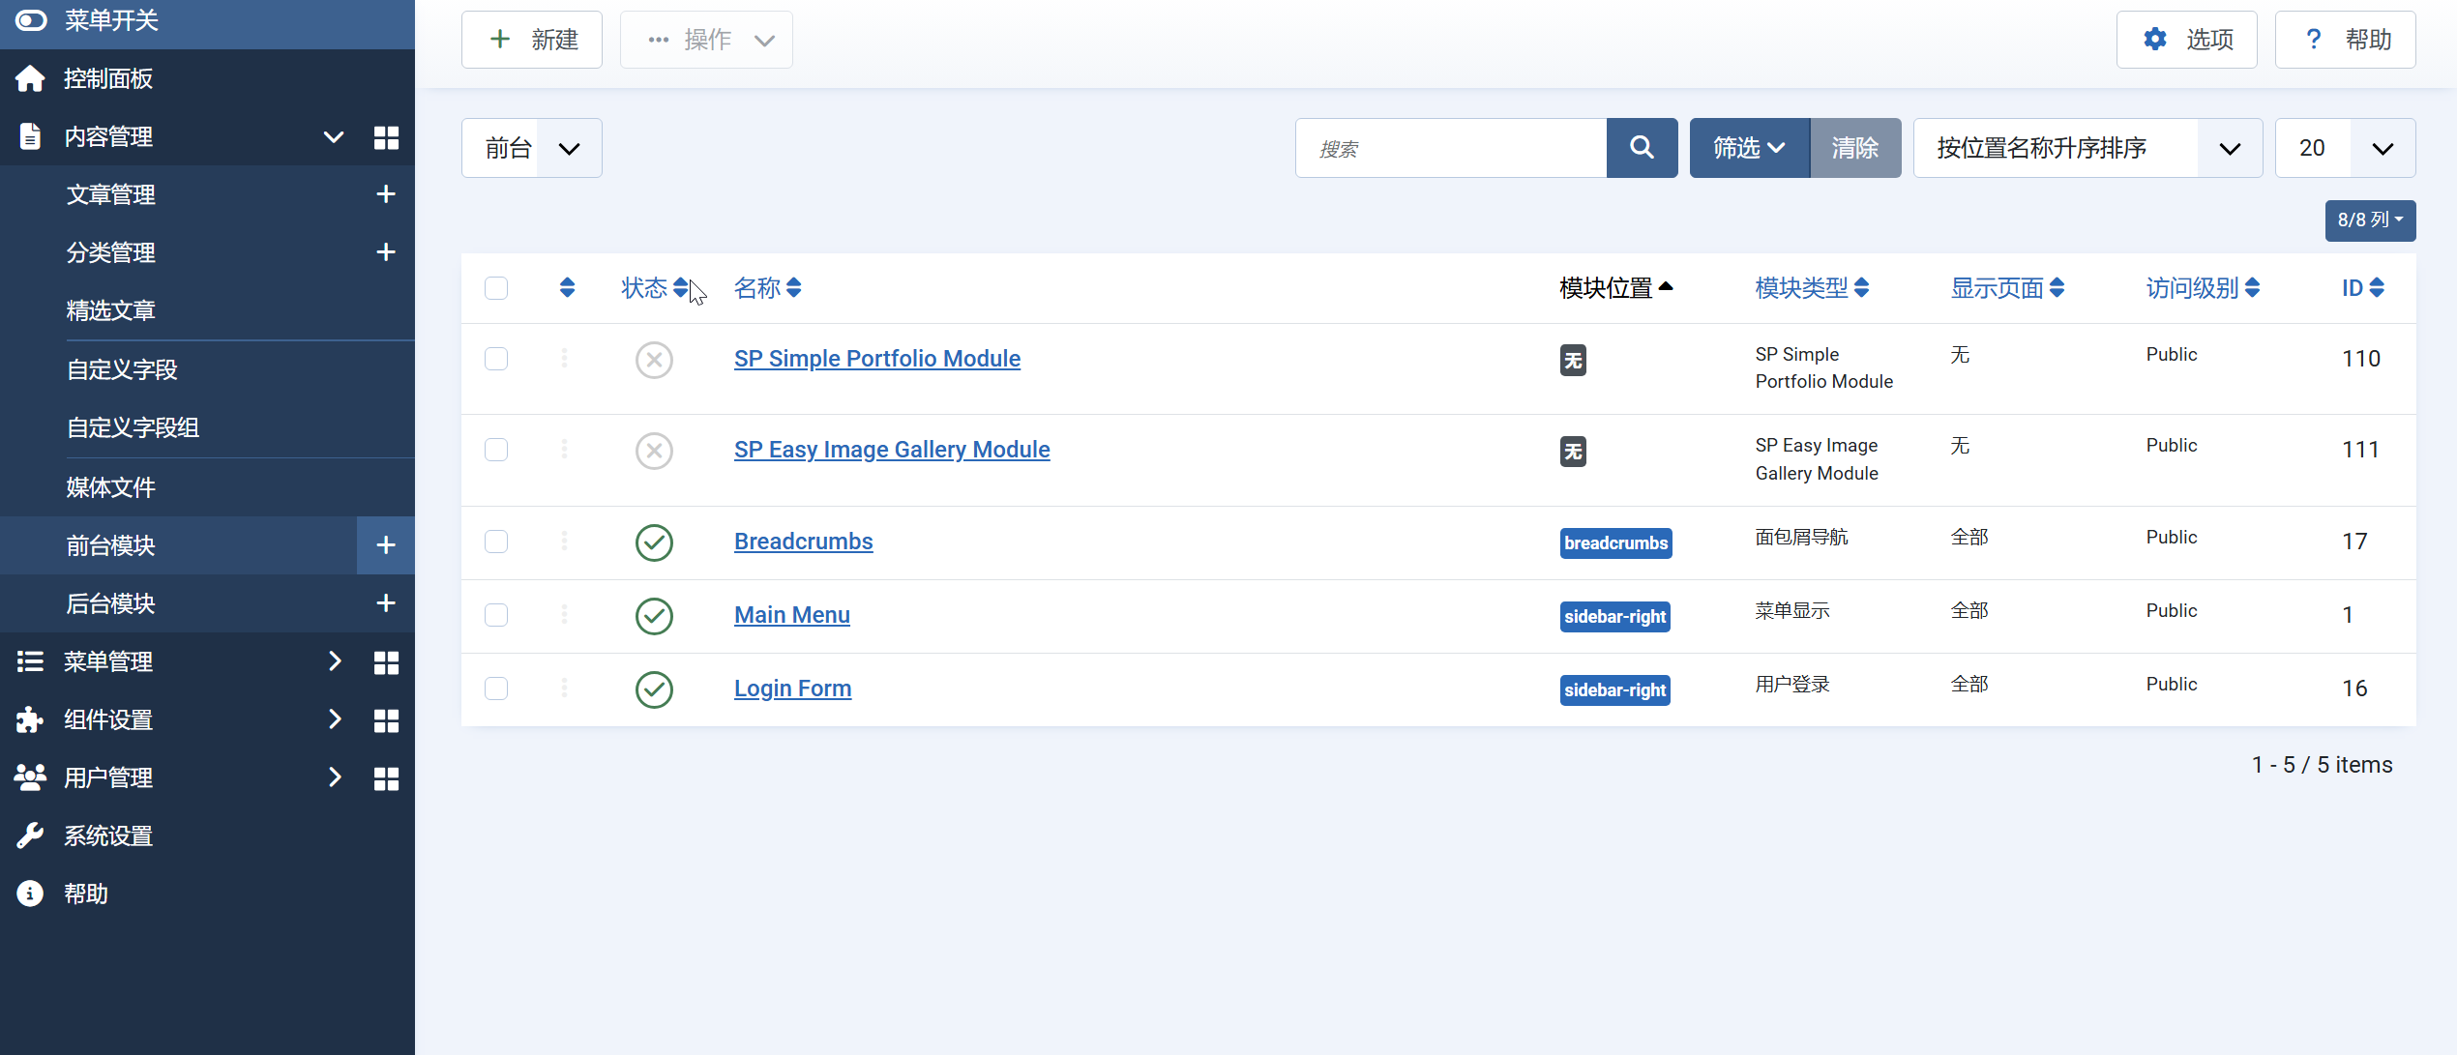This screenshot has width=2457, height=1055.
Task: Click into the 搜索 search field
Action: [x=1450, y=148]
